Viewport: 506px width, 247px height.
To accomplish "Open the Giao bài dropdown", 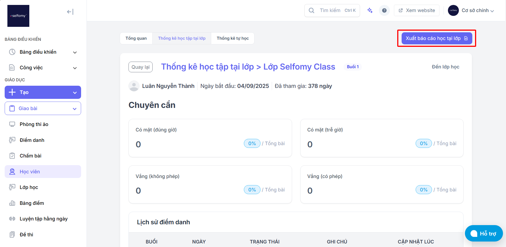I will pos(43,108).
